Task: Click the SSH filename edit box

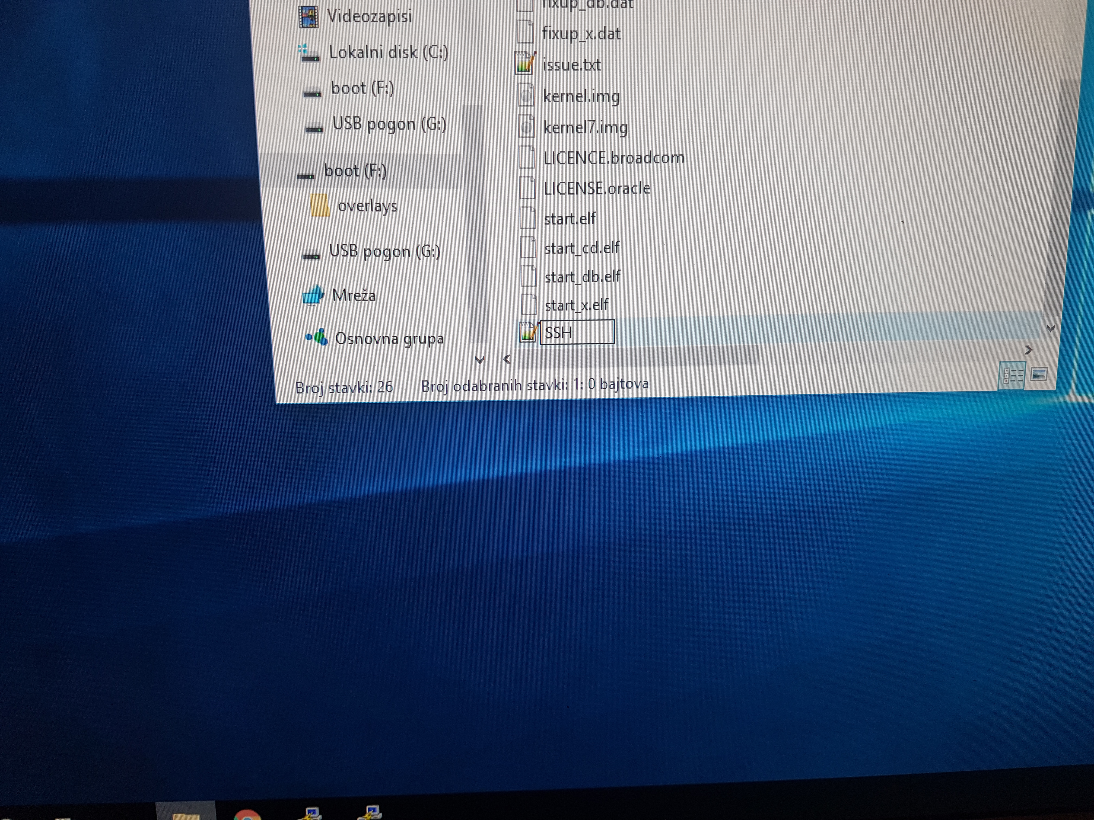Action: pyautogui.click(x=577, y=332)
